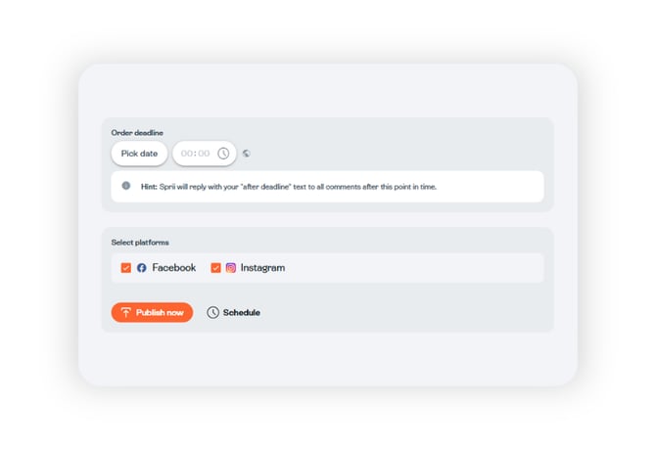Uncheck the Facebook platform checkbox
Image resolution: width=656 pixels, height=450 pixels.
[x=126, y=268]
